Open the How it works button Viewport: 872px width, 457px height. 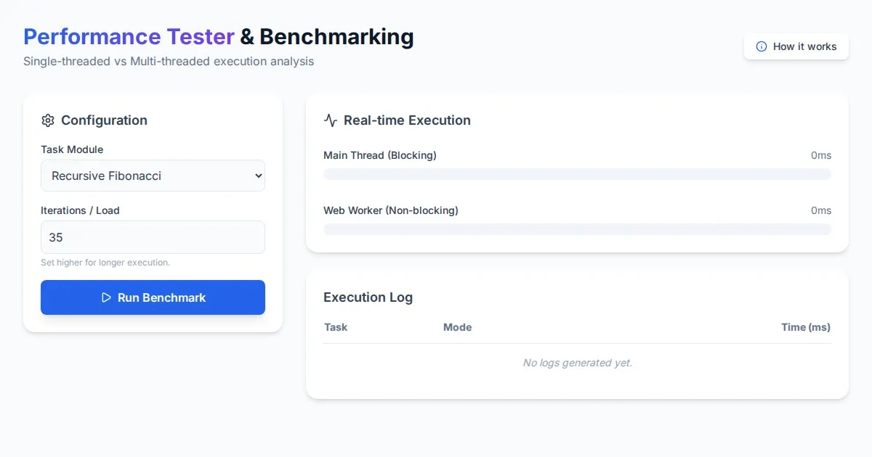click(796, 46)
